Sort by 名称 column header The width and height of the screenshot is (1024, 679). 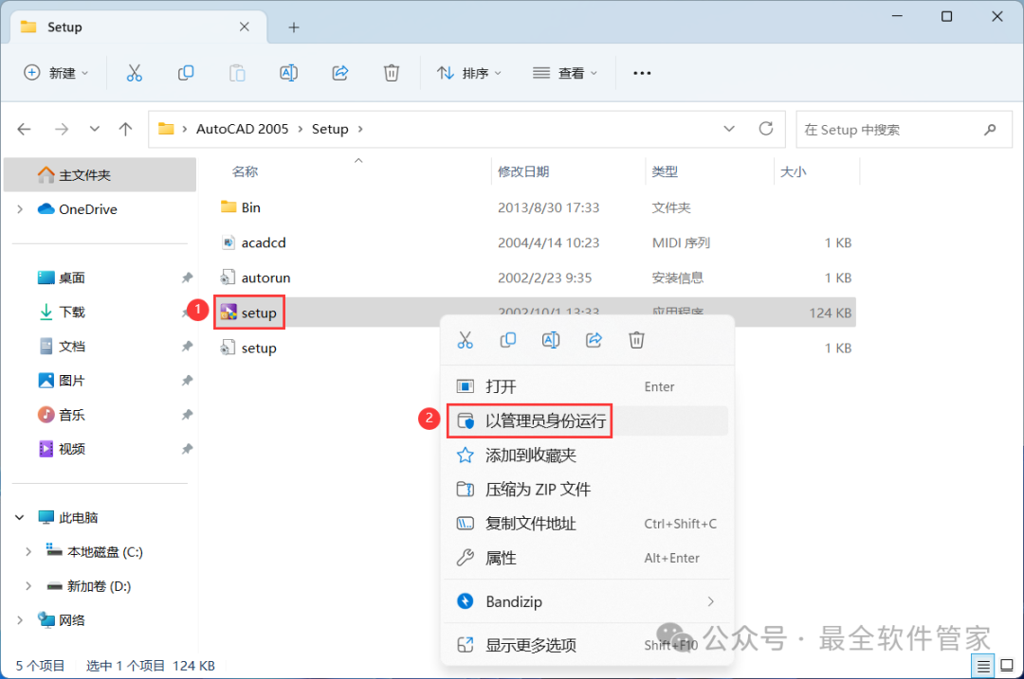pyautogui.click(x=246, y=171)
